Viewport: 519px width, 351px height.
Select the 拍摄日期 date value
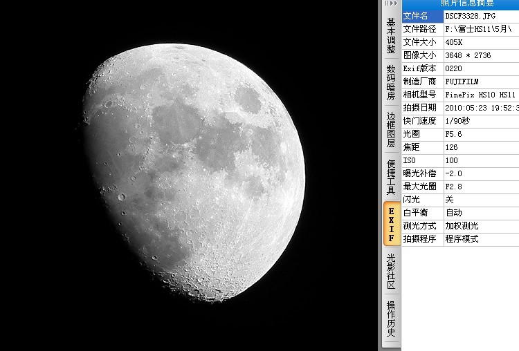point(480,108)
